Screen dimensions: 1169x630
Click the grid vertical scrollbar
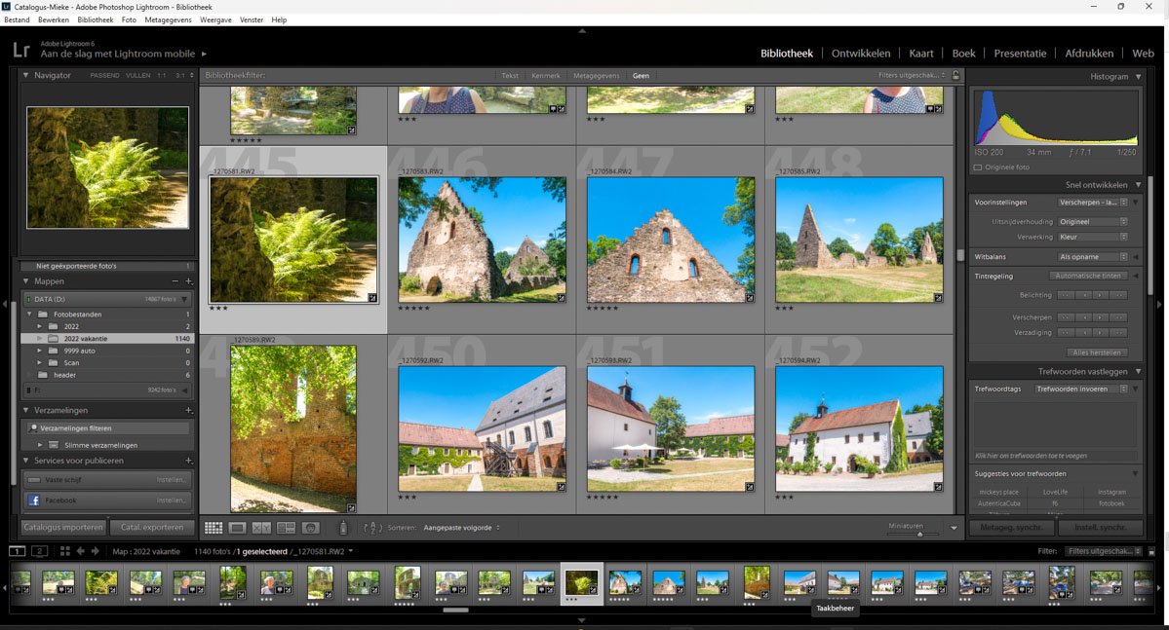tap(960, 255)
